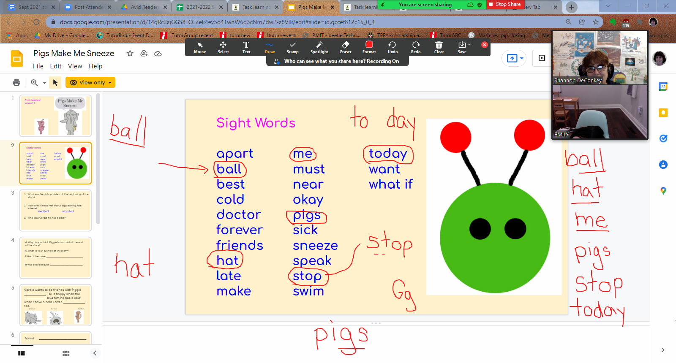Open Contacts side panel
Viewport: 676px width, 363px height.
[x=663, y=165]
